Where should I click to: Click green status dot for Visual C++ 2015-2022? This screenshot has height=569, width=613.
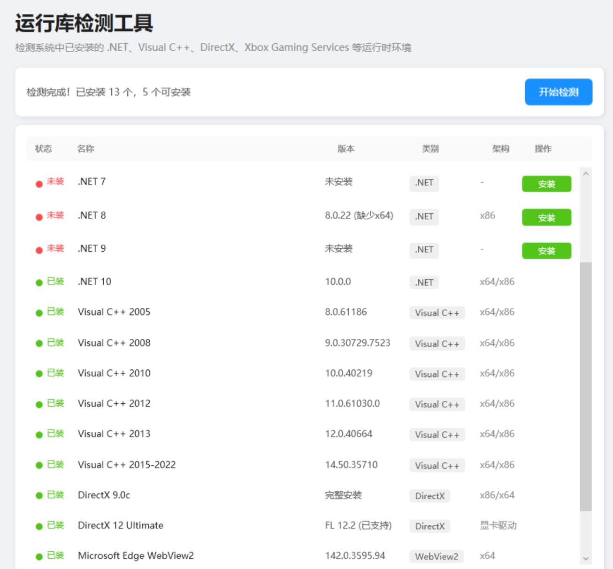click(x=39, y=465)
